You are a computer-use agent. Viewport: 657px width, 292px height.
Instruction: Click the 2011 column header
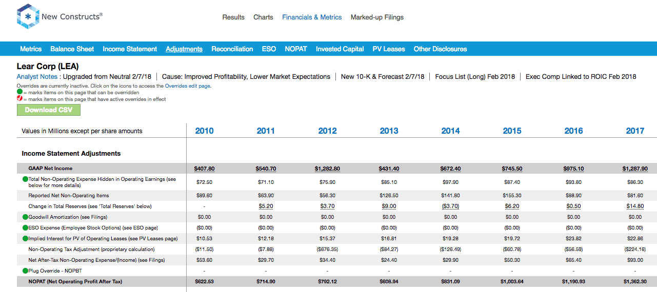(266, 131)
